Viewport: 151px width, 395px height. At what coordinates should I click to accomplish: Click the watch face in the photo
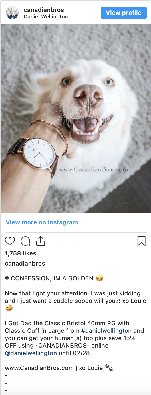click(39, 155)
